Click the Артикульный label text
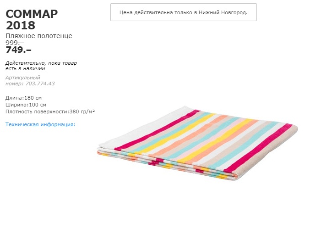The width and height of the screenshot is (321, 251). click(x=23, y=78)
